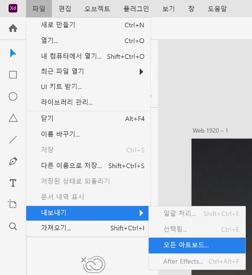
Task: Choose 열기... menu entry
Action: [x=88, y=41]
